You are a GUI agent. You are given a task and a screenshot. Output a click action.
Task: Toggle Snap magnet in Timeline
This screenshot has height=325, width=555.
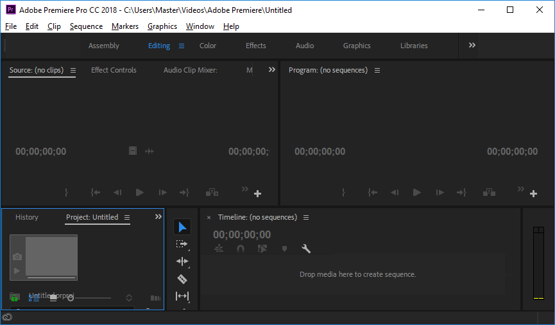241,249
